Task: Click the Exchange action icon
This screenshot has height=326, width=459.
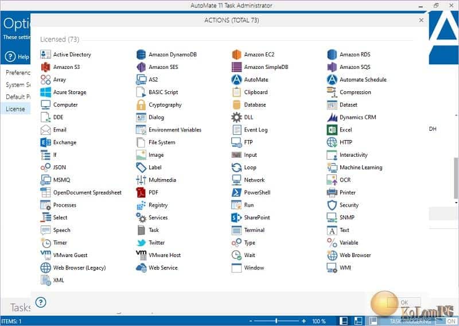Action: tap(45, 142)
